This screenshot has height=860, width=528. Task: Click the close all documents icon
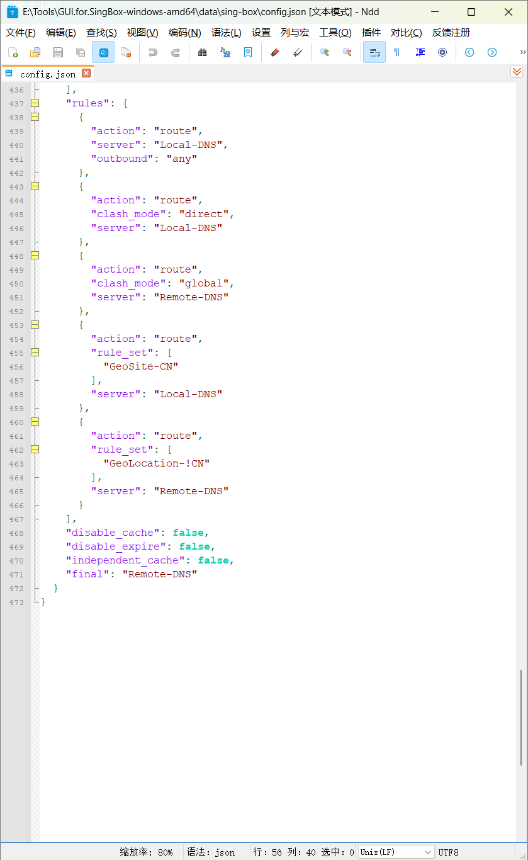click(126, 52)
